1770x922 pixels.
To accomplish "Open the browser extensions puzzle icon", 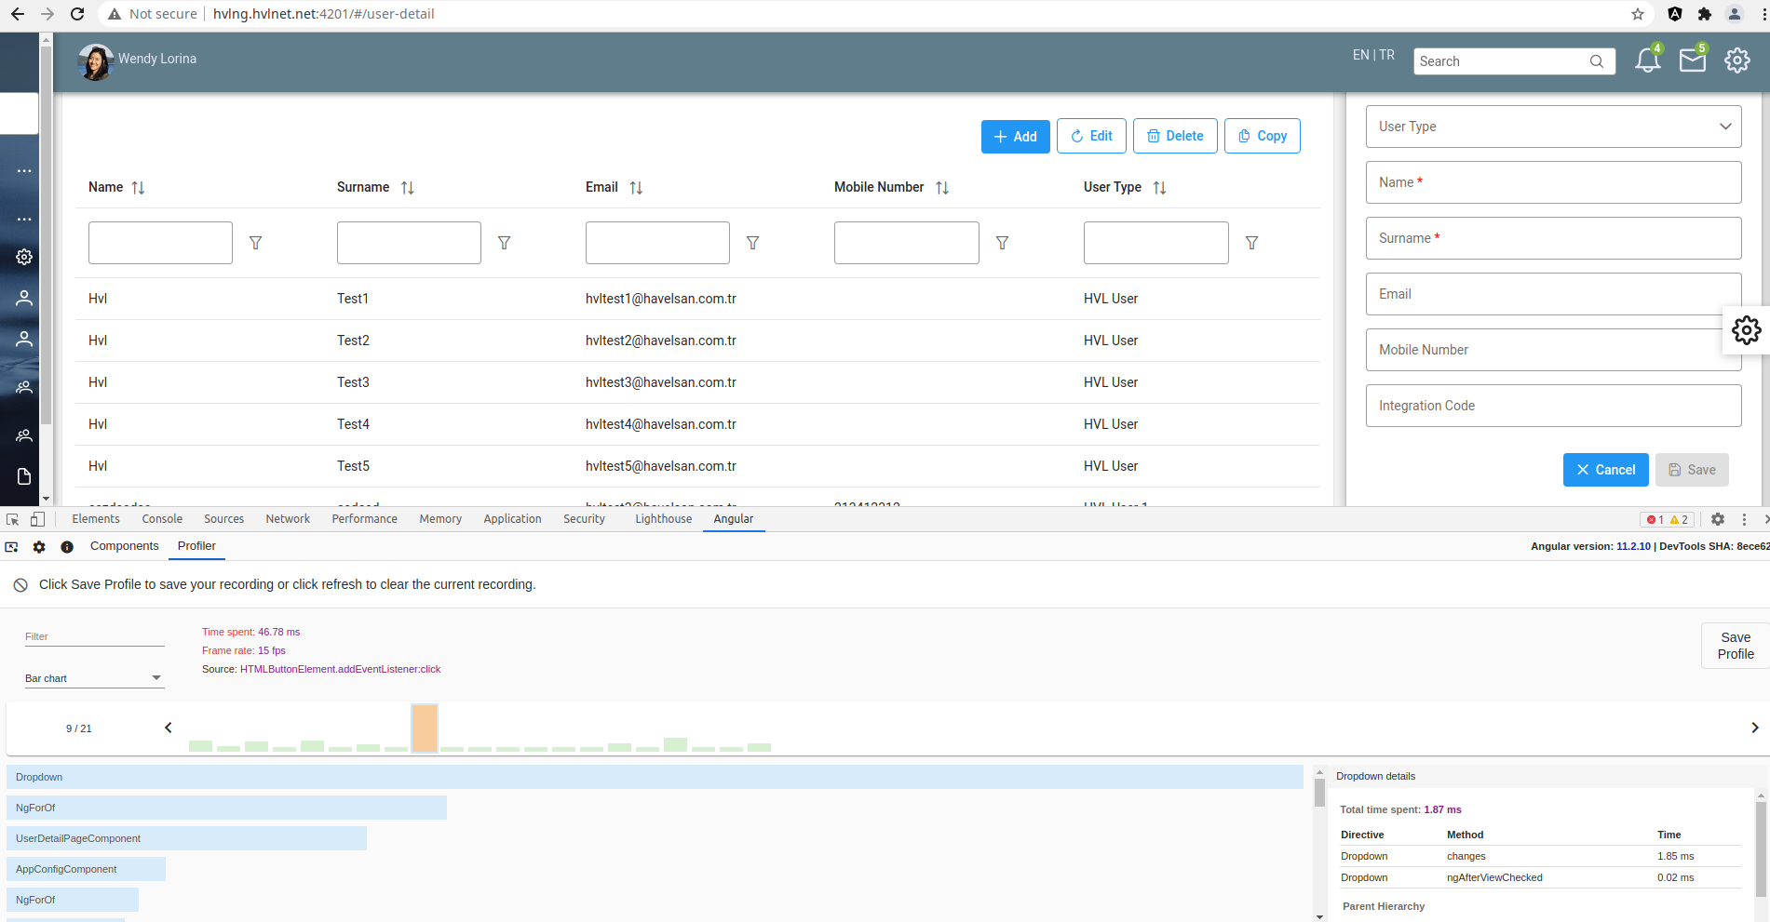I will click(x=1705, y=14).
